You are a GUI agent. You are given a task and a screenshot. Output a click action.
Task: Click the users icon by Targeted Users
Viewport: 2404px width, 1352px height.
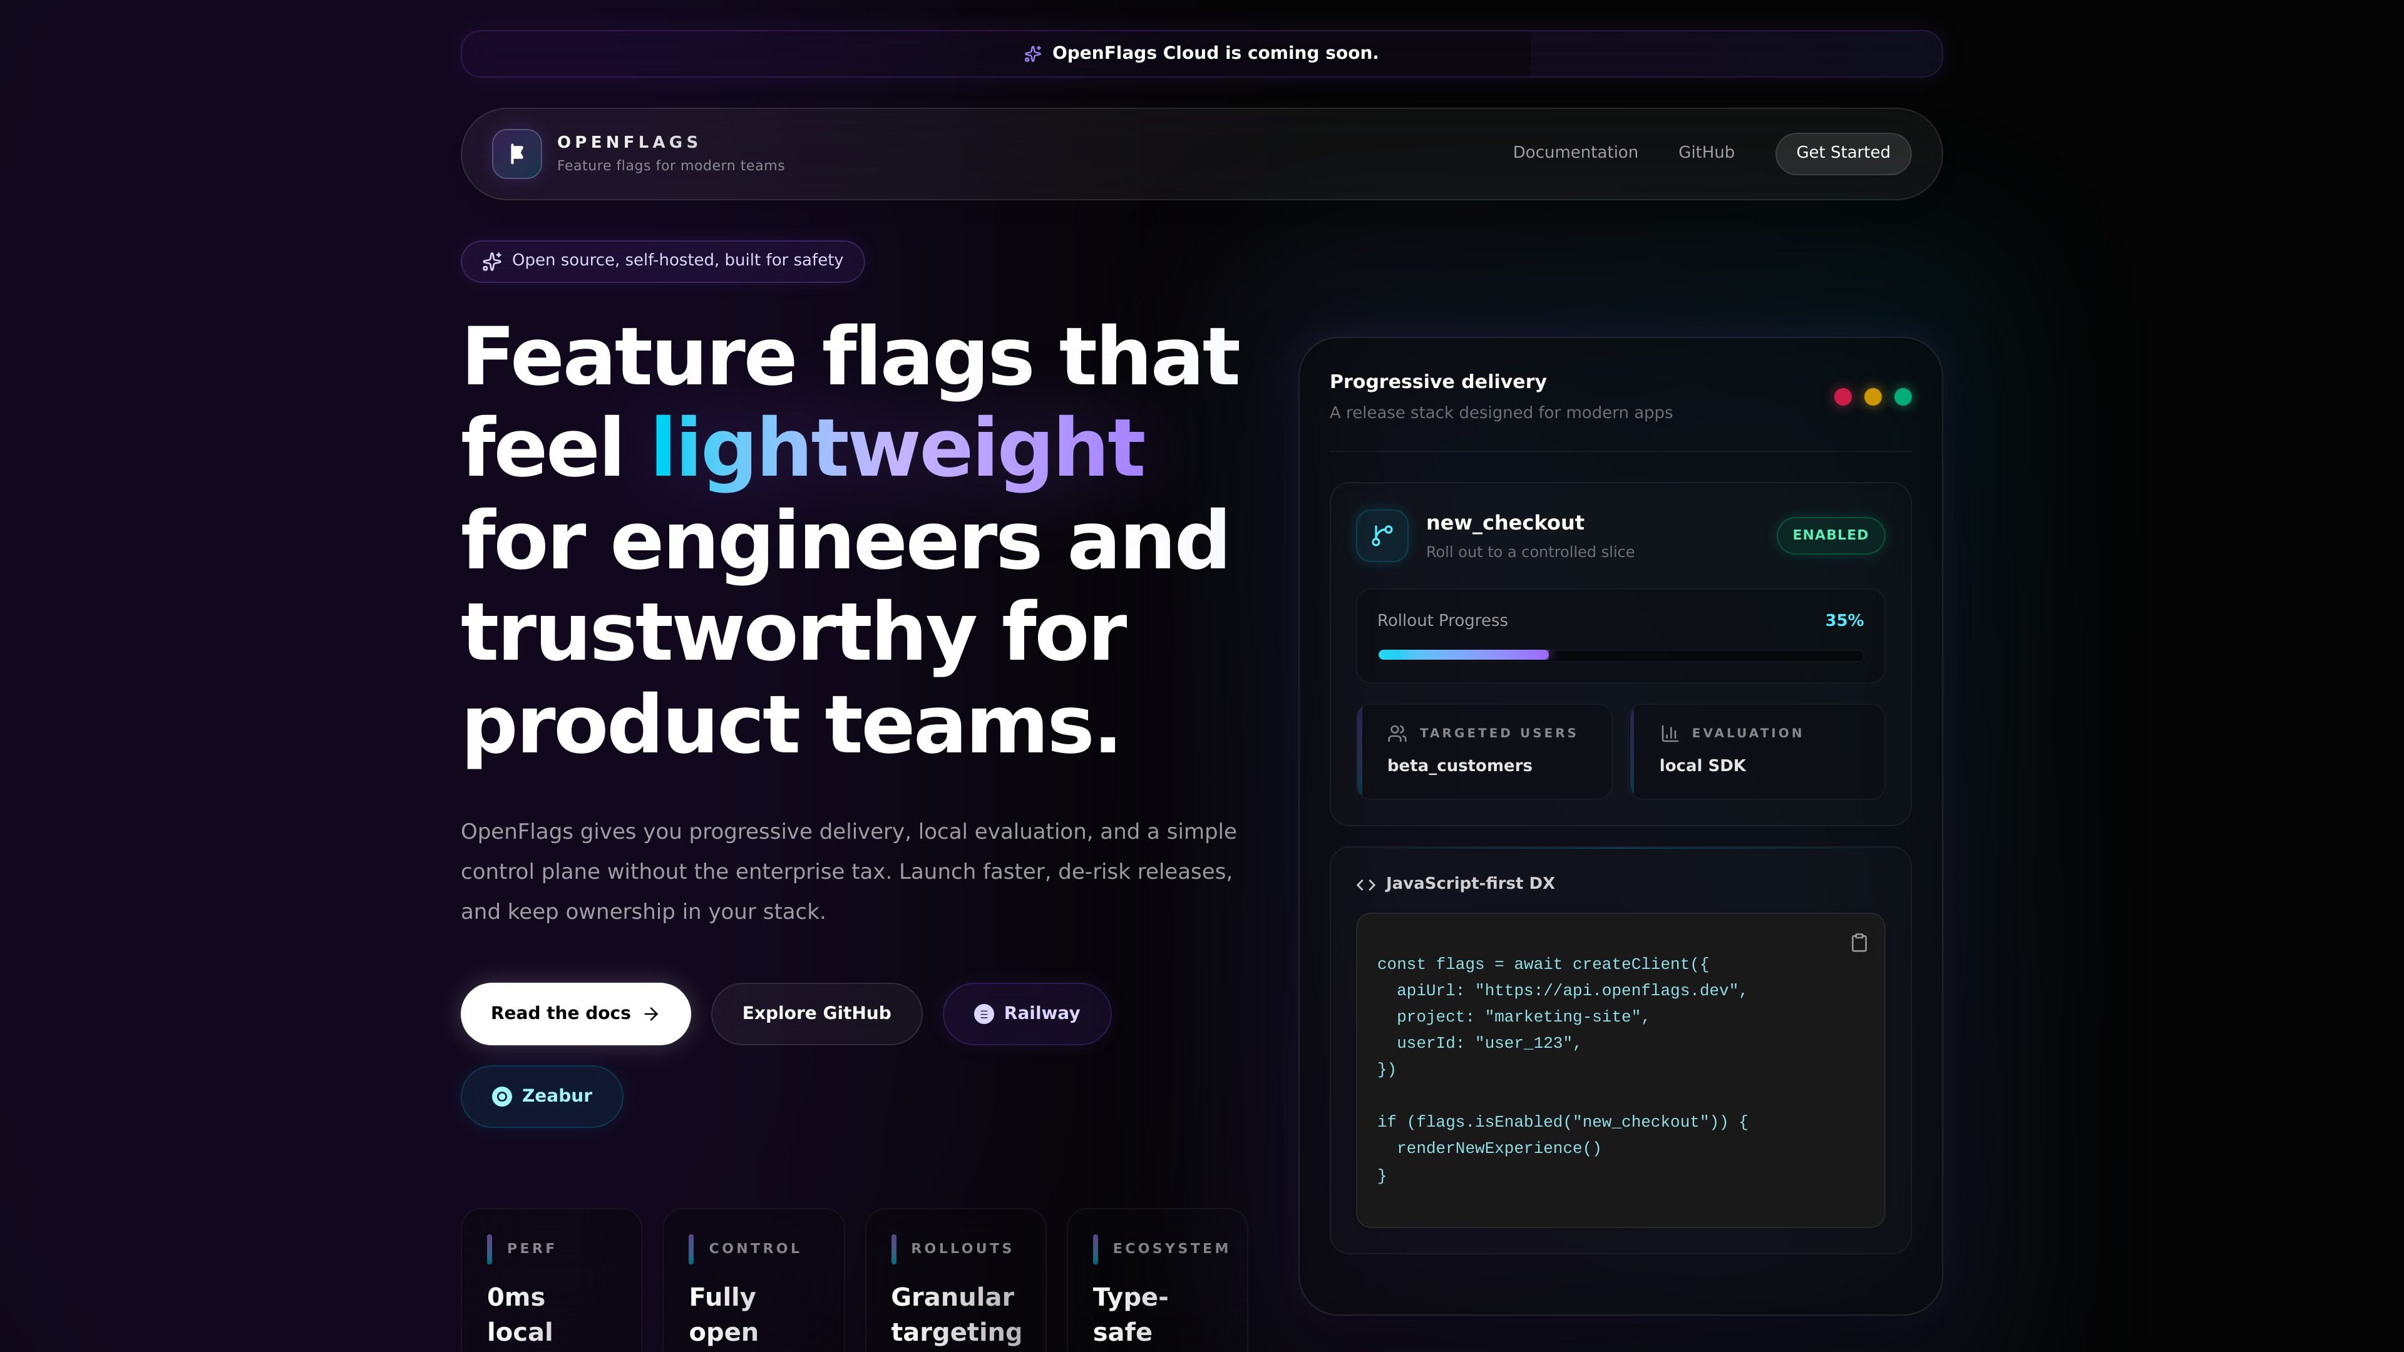tap(1397, 734)
